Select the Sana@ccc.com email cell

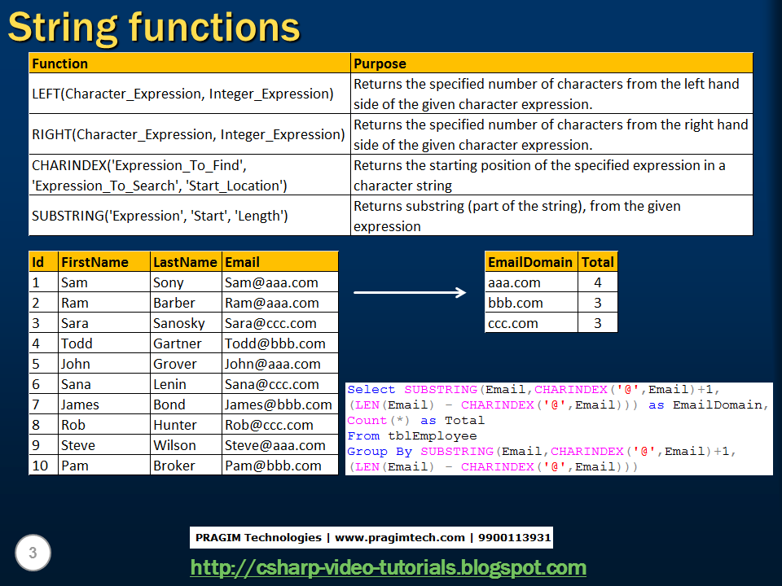click(279, 384)
